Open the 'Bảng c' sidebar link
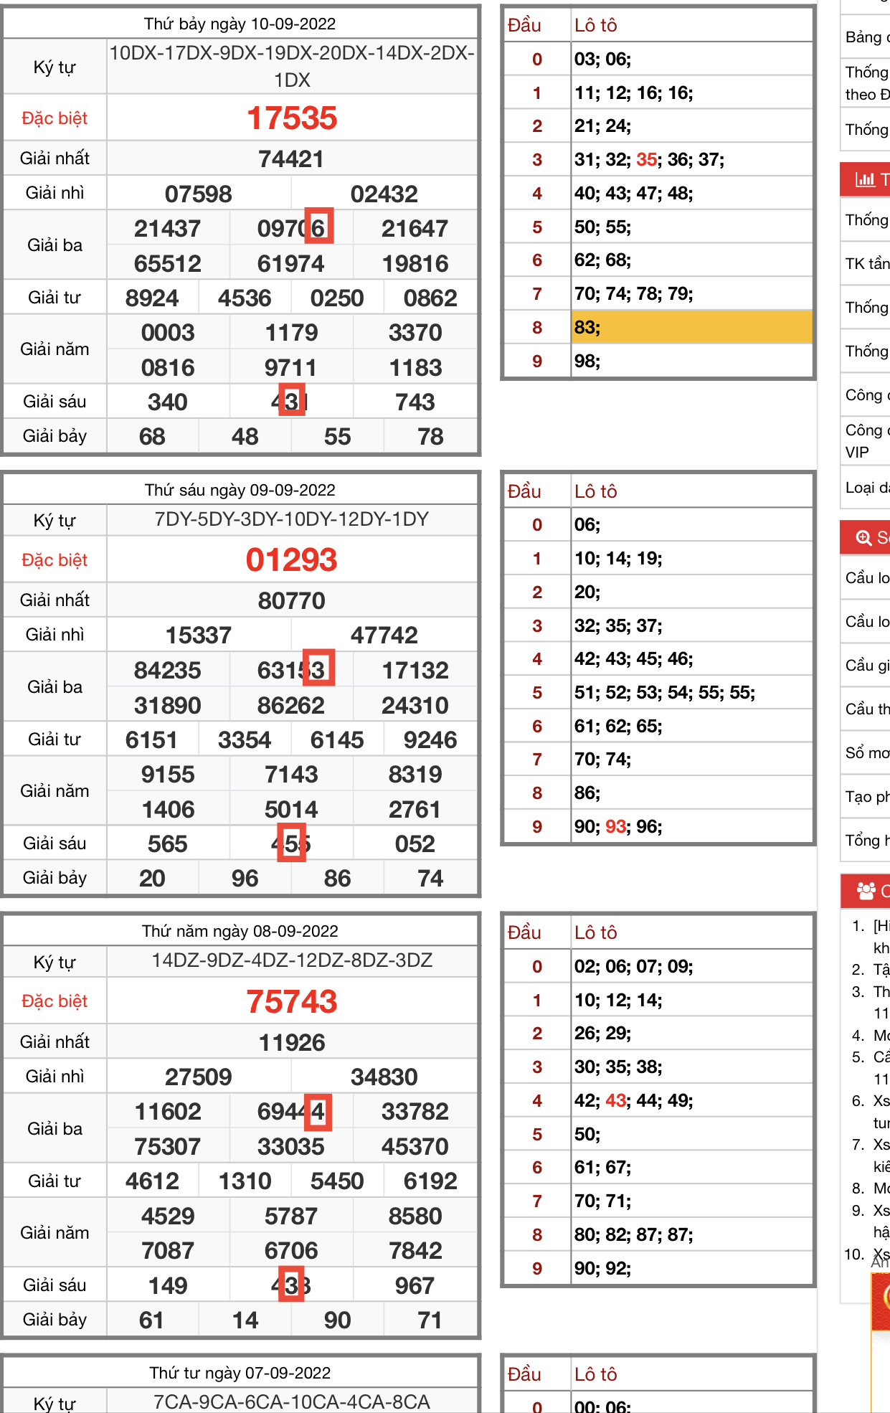The width and height of the screenshot is (890, 1413). pyautogui.click(x=868, y=37)
